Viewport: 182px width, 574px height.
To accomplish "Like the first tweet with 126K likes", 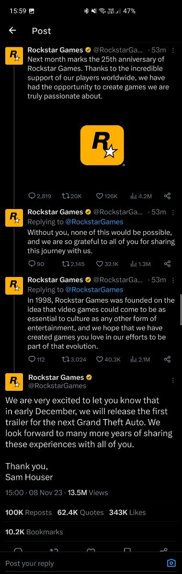I will coord(107,196).
